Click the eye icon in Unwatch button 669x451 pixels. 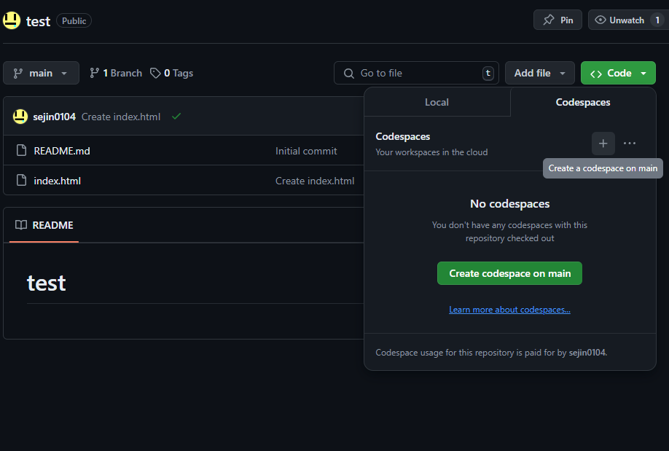coord(600,20)
